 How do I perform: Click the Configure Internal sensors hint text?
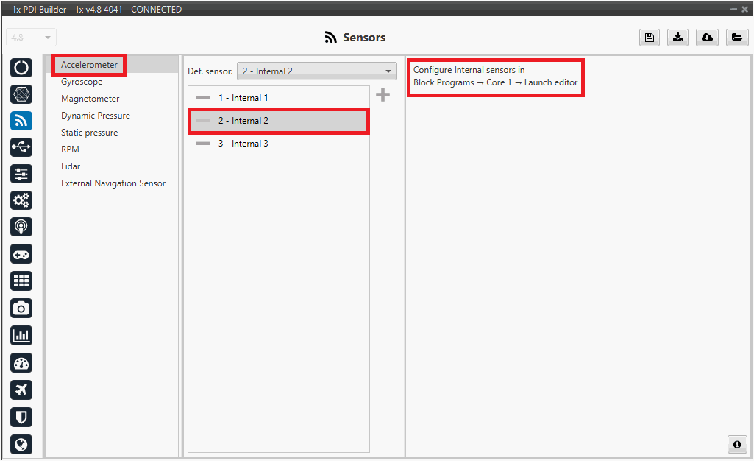[x=495, y=76]
